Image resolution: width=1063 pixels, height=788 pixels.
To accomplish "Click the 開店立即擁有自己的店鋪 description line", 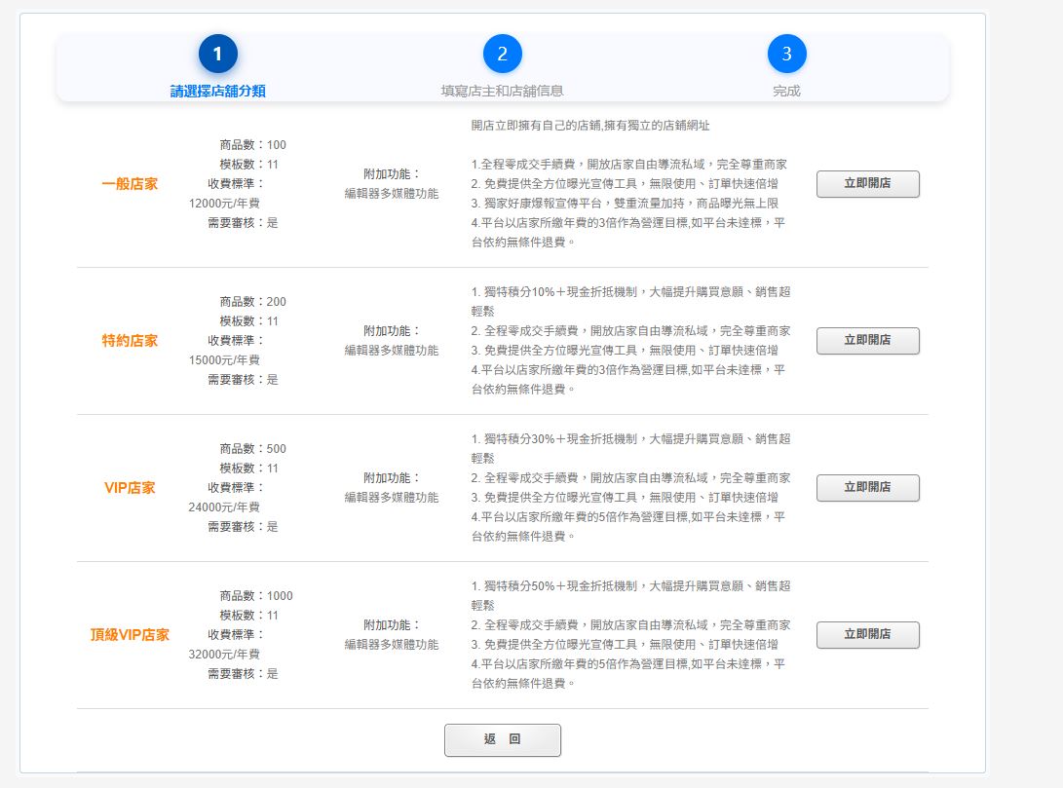I will tap(590, 126).
